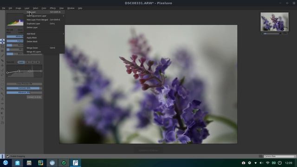Screen dimensions: 297x167
Task: Switch to Pixeluvo taskbar icon
Action: point(75,163)
